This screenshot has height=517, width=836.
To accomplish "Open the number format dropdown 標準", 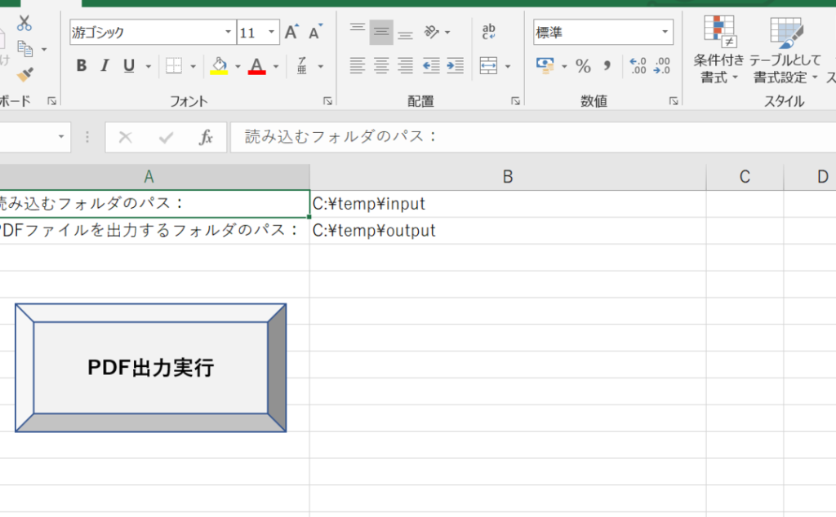I will pyautogui.click(x=665, y=33).
